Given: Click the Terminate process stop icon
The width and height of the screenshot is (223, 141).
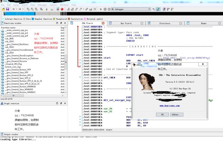Looking at the screenshot, I should pyautogui.click(x=109, y=9).
